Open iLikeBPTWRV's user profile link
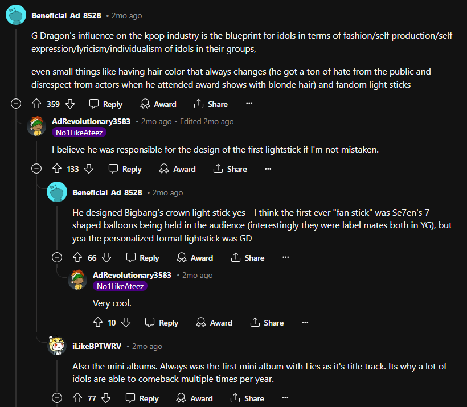This screenshot has width=467, height=407. point(97,346)
